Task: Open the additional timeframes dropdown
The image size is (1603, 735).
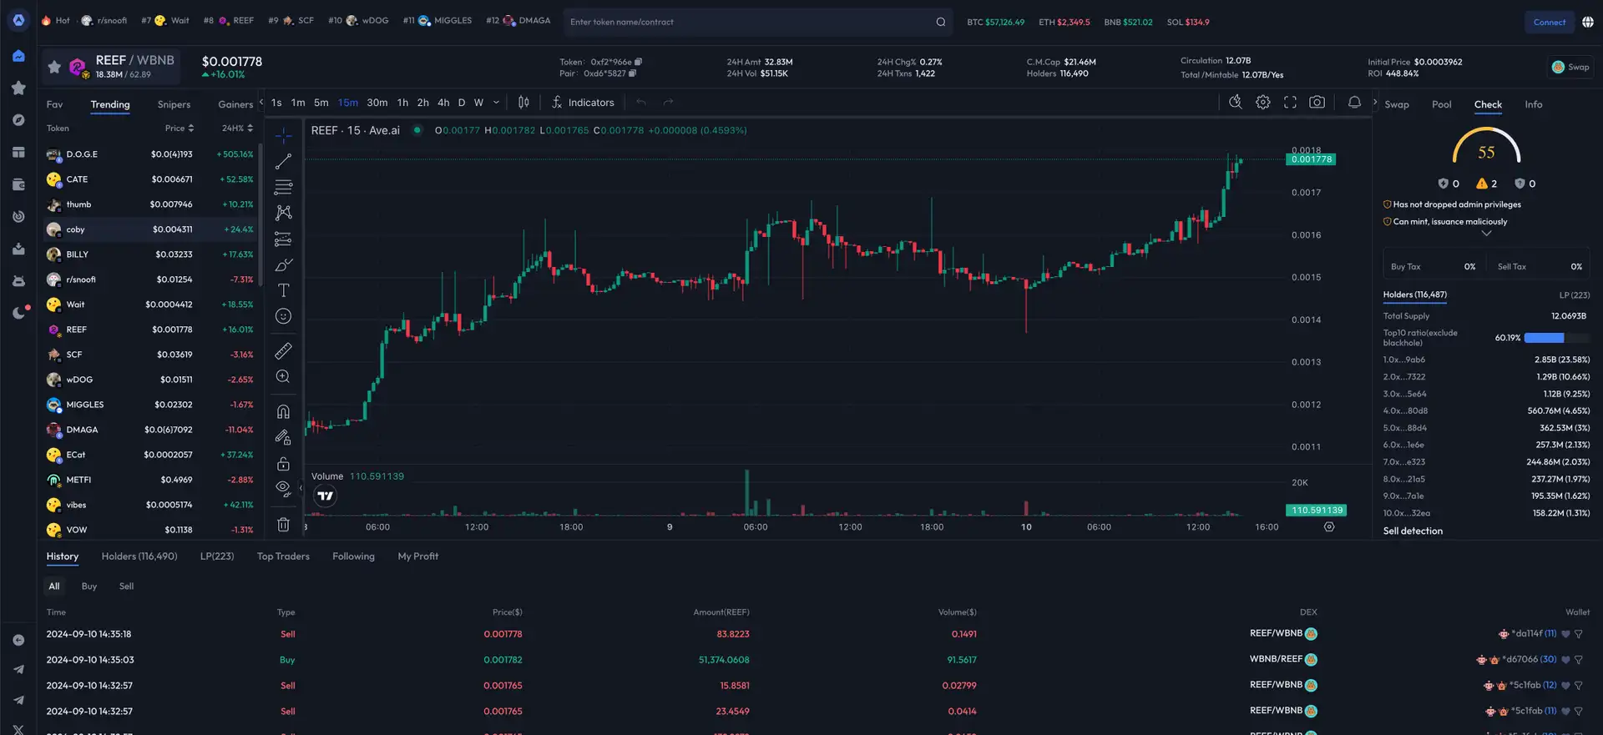Action: coord(496,103)
